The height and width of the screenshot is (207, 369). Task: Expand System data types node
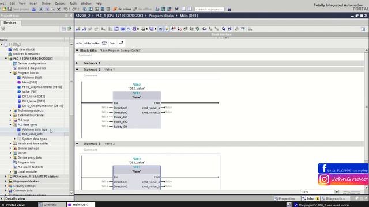click(x=15, y=139)
